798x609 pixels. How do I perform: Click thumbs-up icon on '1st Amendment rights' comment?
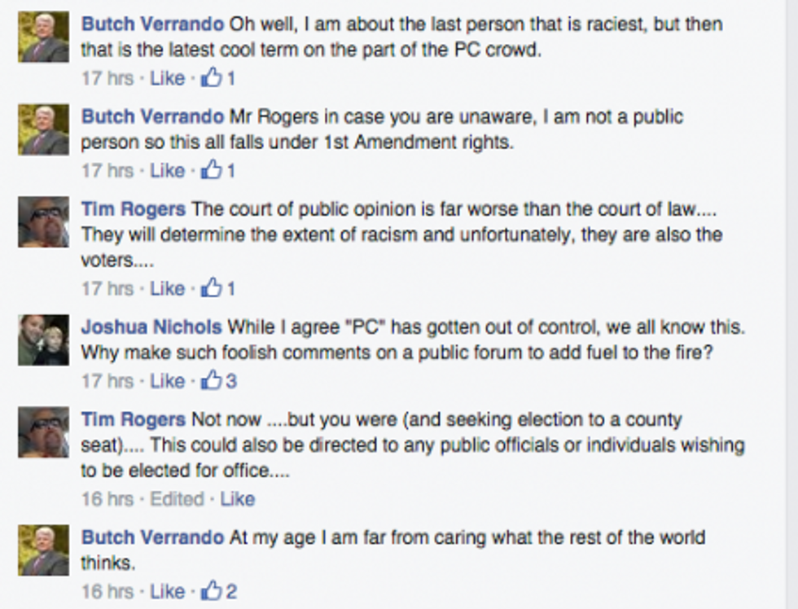pyautogui.click(x=211, y=170)
